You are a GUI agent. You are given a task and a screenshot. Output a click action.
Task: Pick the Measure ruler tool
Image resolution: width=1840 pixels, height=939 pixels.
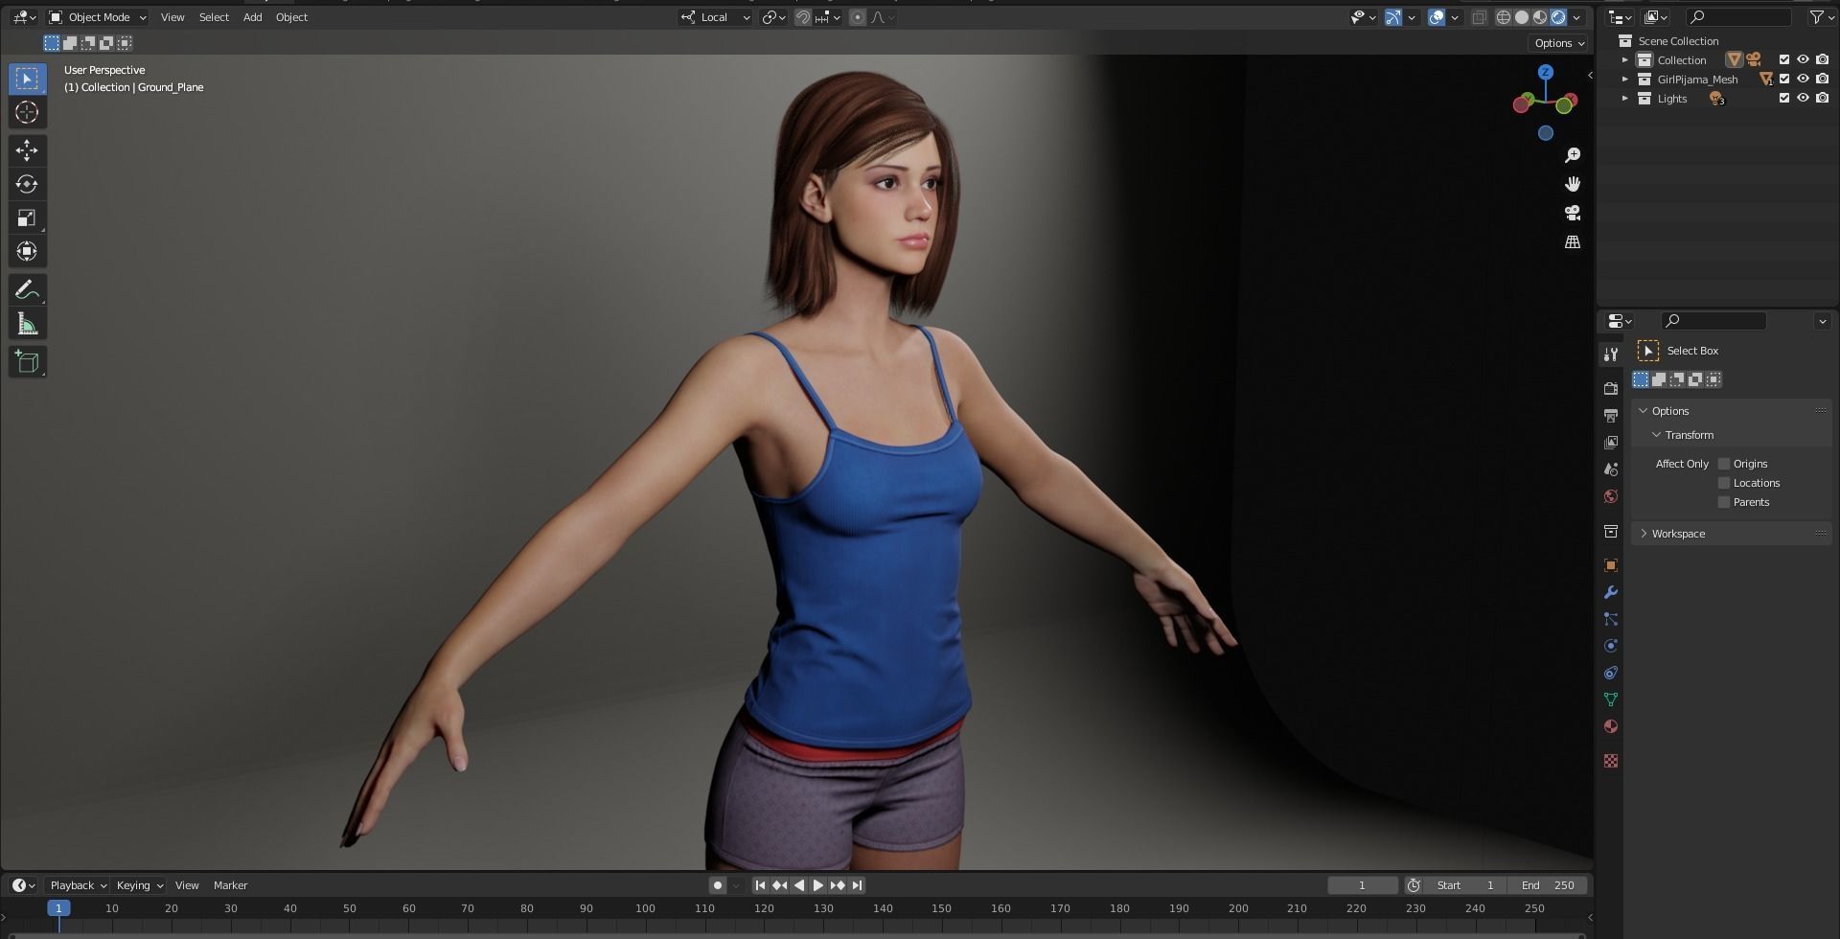tap(27, 324)
